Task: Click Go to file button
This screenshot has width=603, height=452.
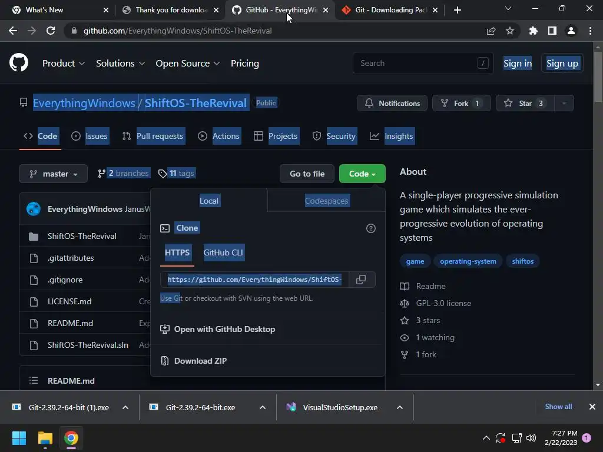Action: click(307, 174)
